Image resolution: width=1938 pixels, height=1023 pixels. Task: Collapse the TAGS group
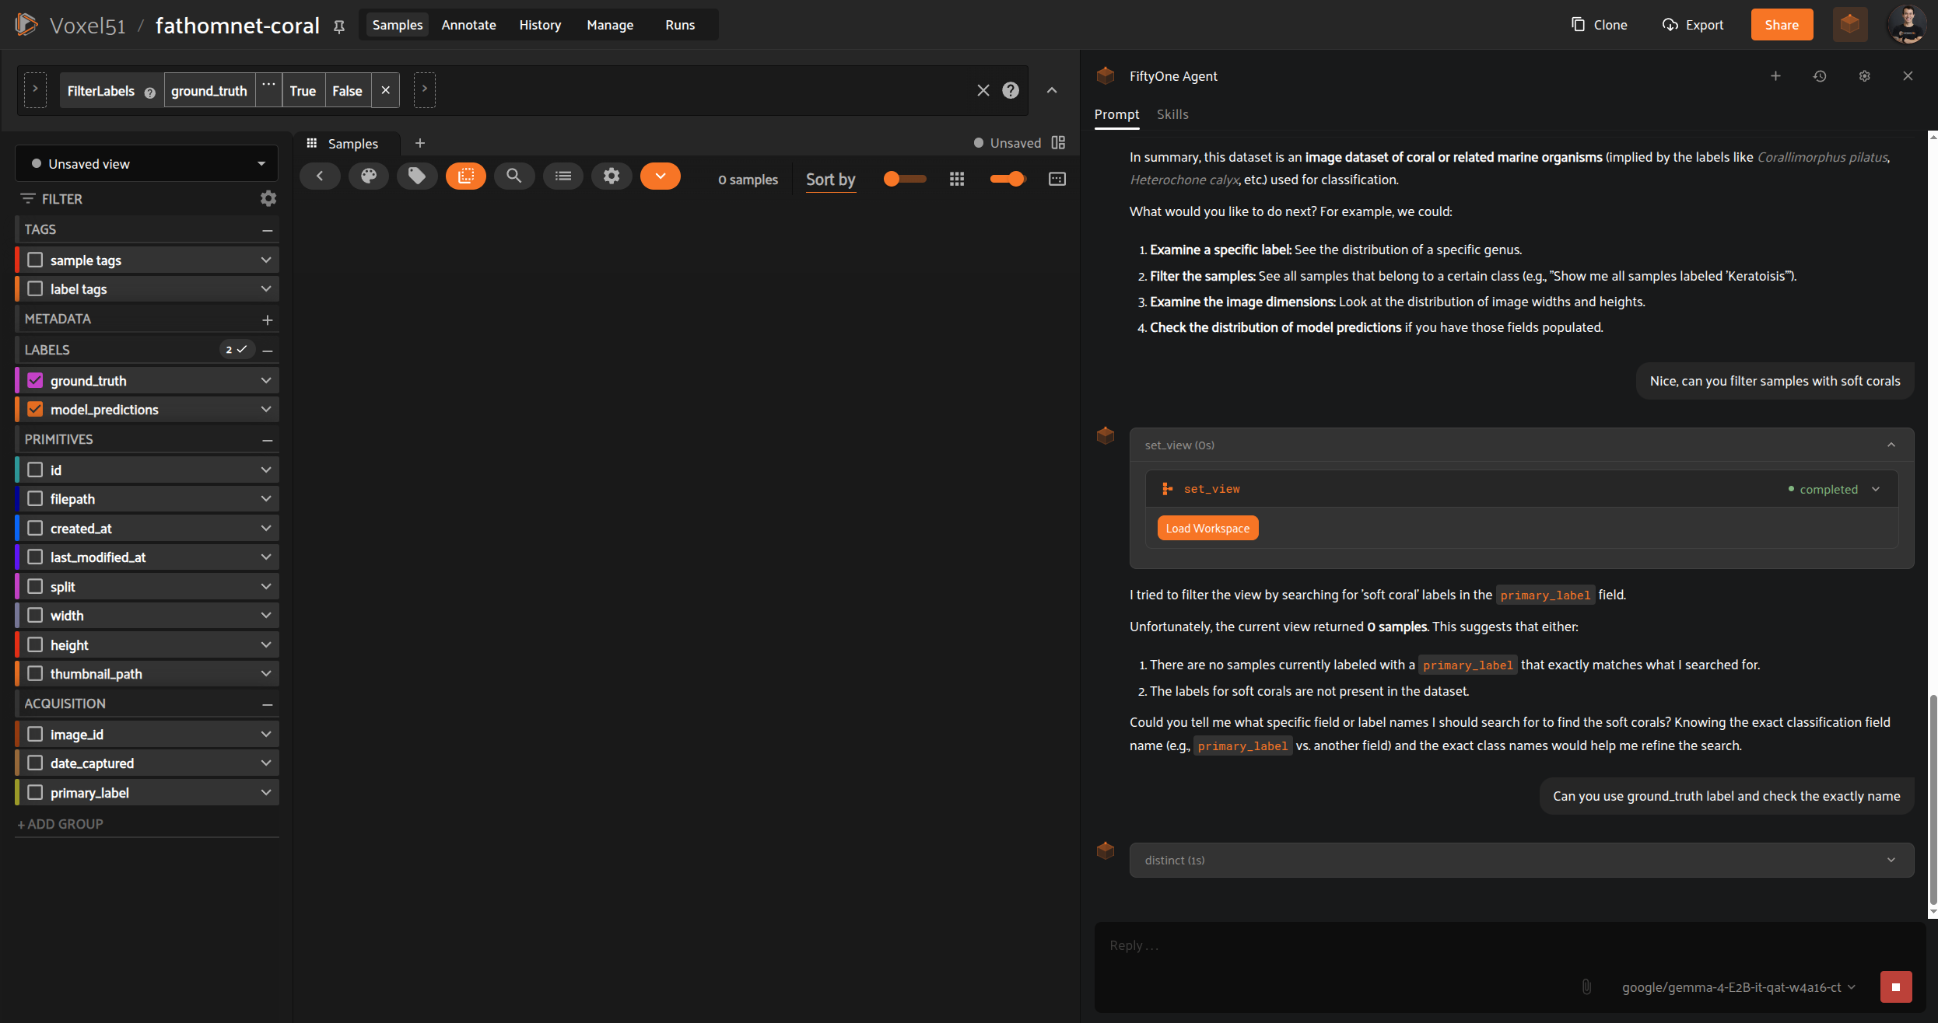pos(268,230)
